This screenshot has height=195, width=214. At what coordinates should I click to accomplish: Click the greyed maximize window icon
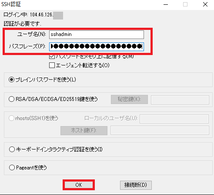tap(185, 4)
